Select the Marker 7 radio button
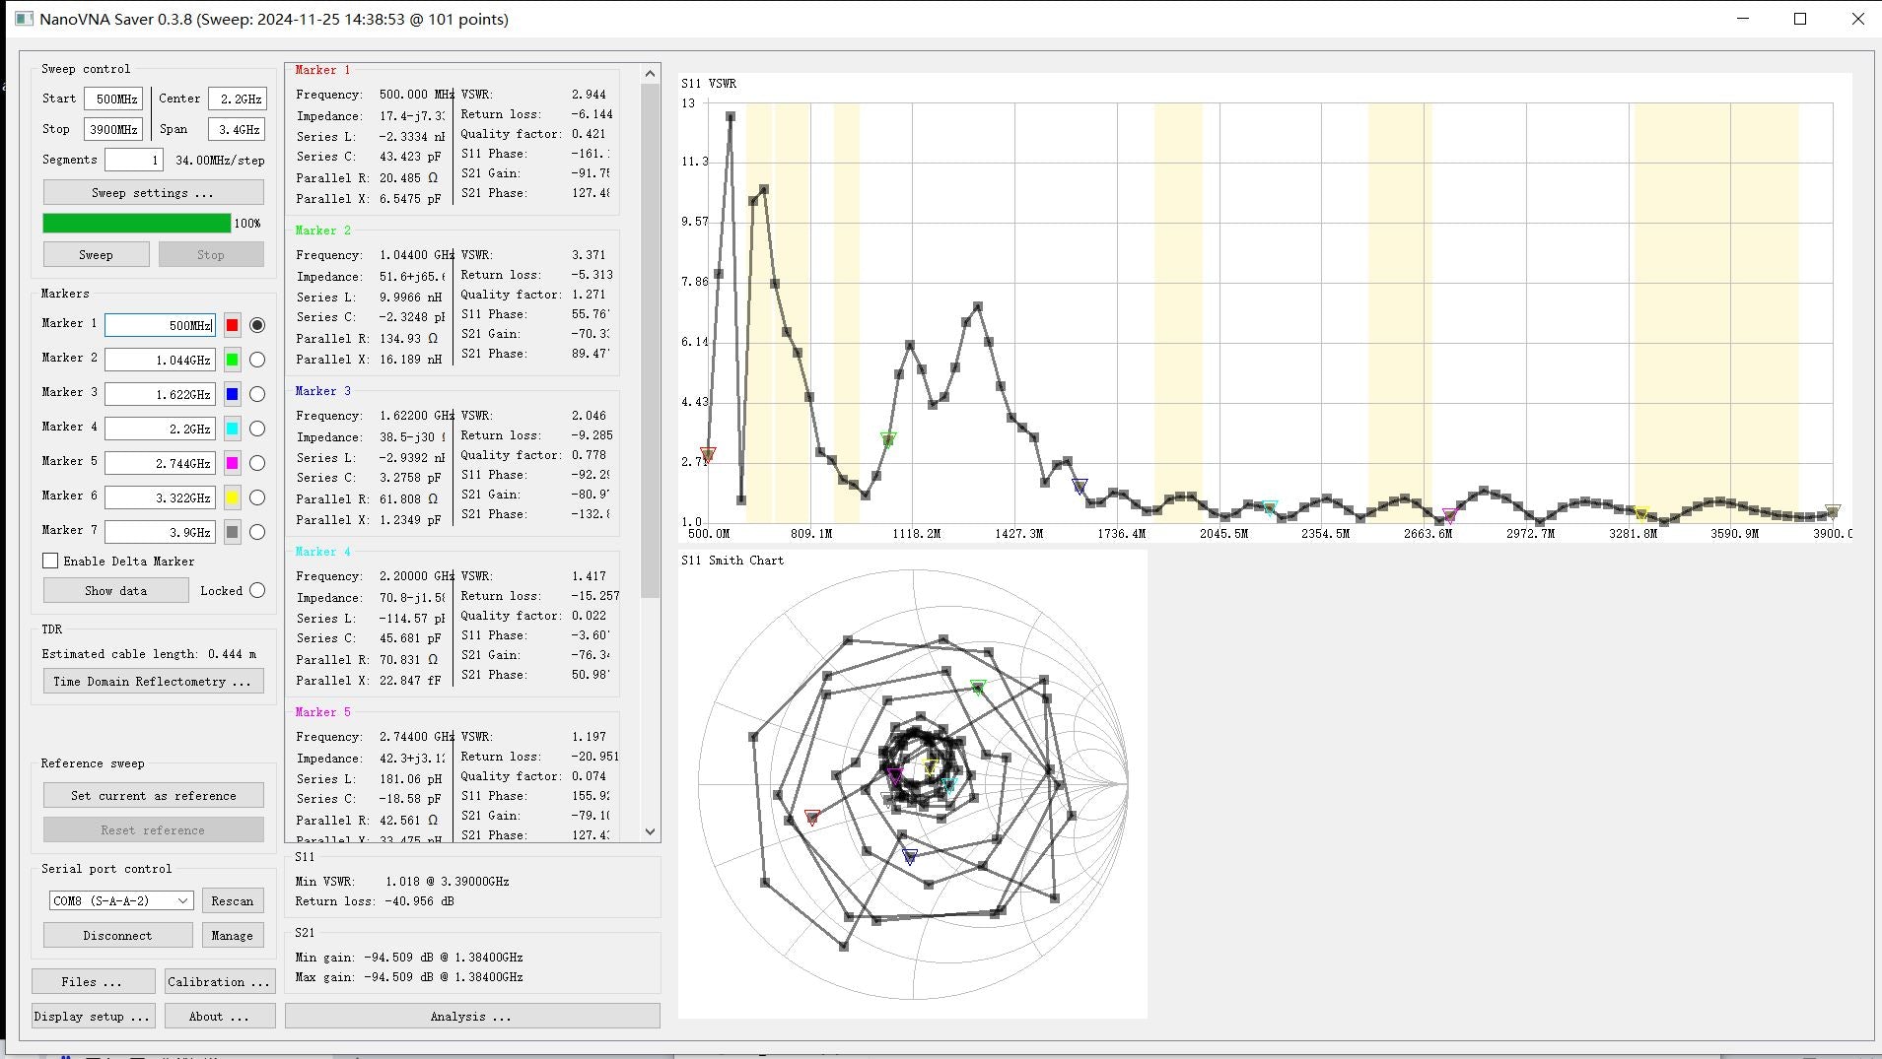 point(257,532)
